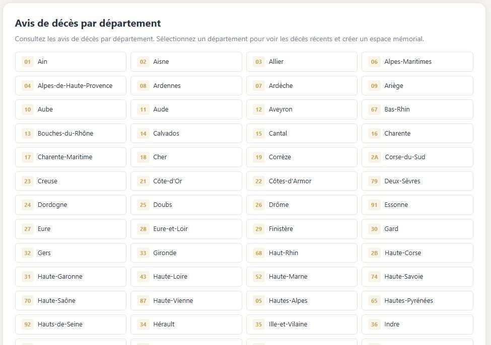Open Haute-Savoie department listings
Viewport: 491px width, 345px height.
[417, 276]
